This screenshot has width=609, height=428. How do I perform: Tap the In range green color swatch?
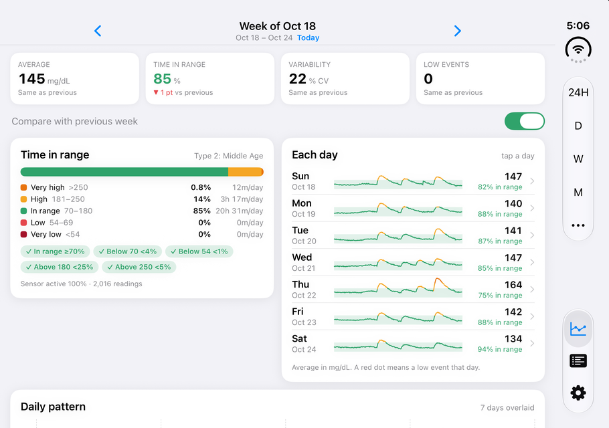coord(23,211)
